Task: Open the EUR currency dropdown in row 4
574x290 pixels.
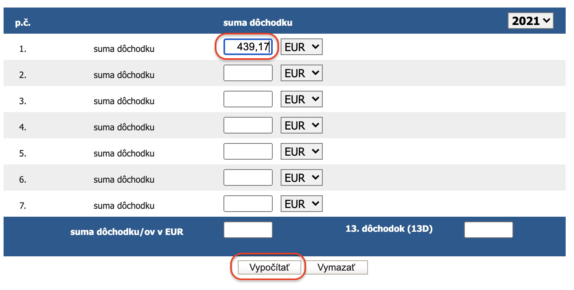Action: click(x=302, y=126)
